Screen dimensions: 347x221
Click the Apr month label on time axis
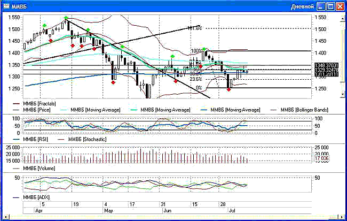[x=39, y=211]
